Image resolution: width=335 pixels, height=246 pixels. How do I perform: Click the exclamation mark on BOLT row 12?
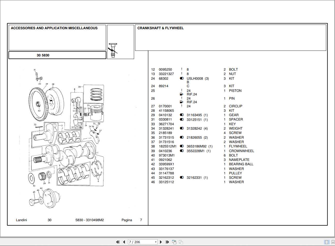(x=181, y=69)
